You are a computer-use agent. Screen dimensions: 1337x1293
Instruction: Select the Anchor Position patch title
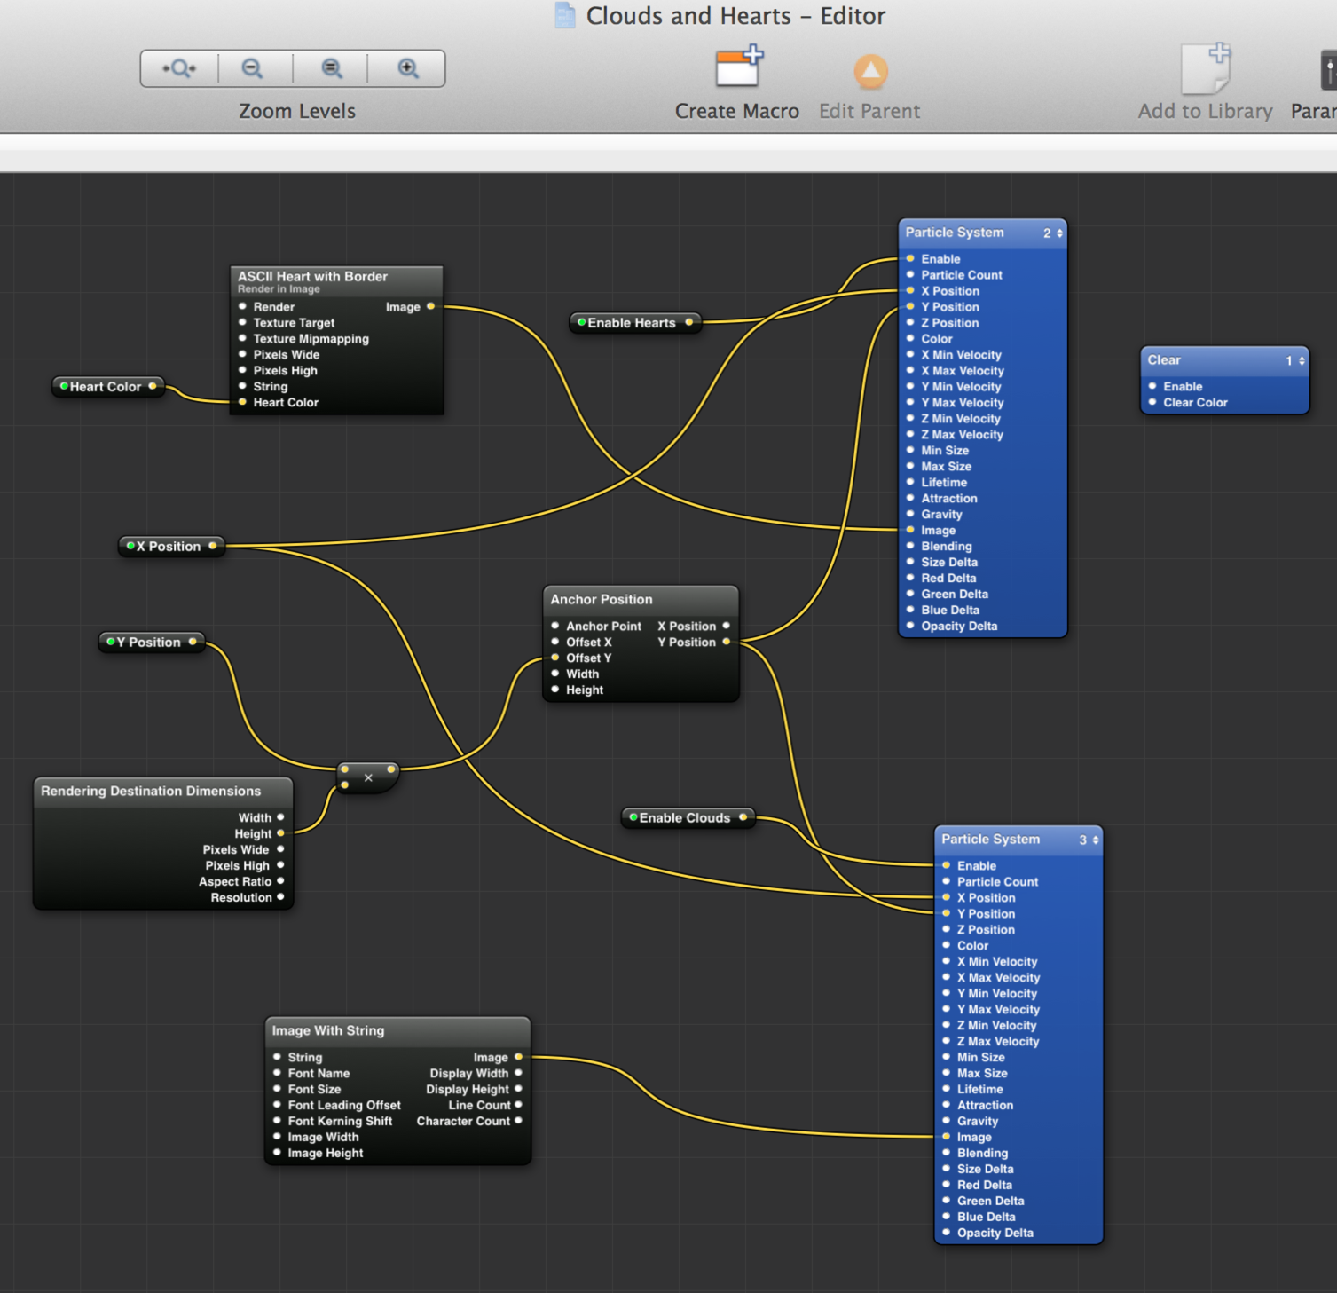pos(602,600)
